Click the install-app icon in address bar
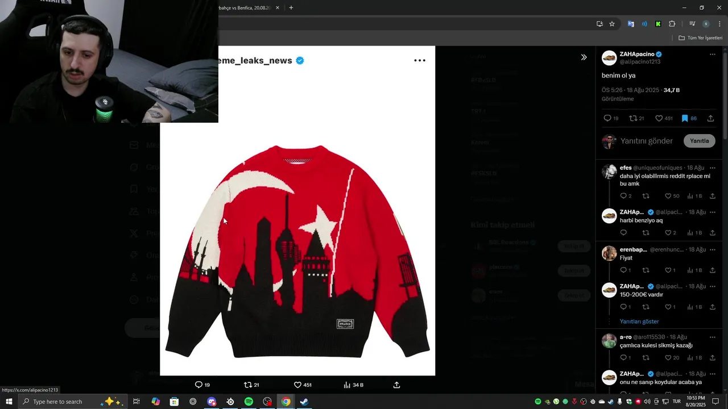The height and width of the screenshot is (409, 728). point(599,24)
